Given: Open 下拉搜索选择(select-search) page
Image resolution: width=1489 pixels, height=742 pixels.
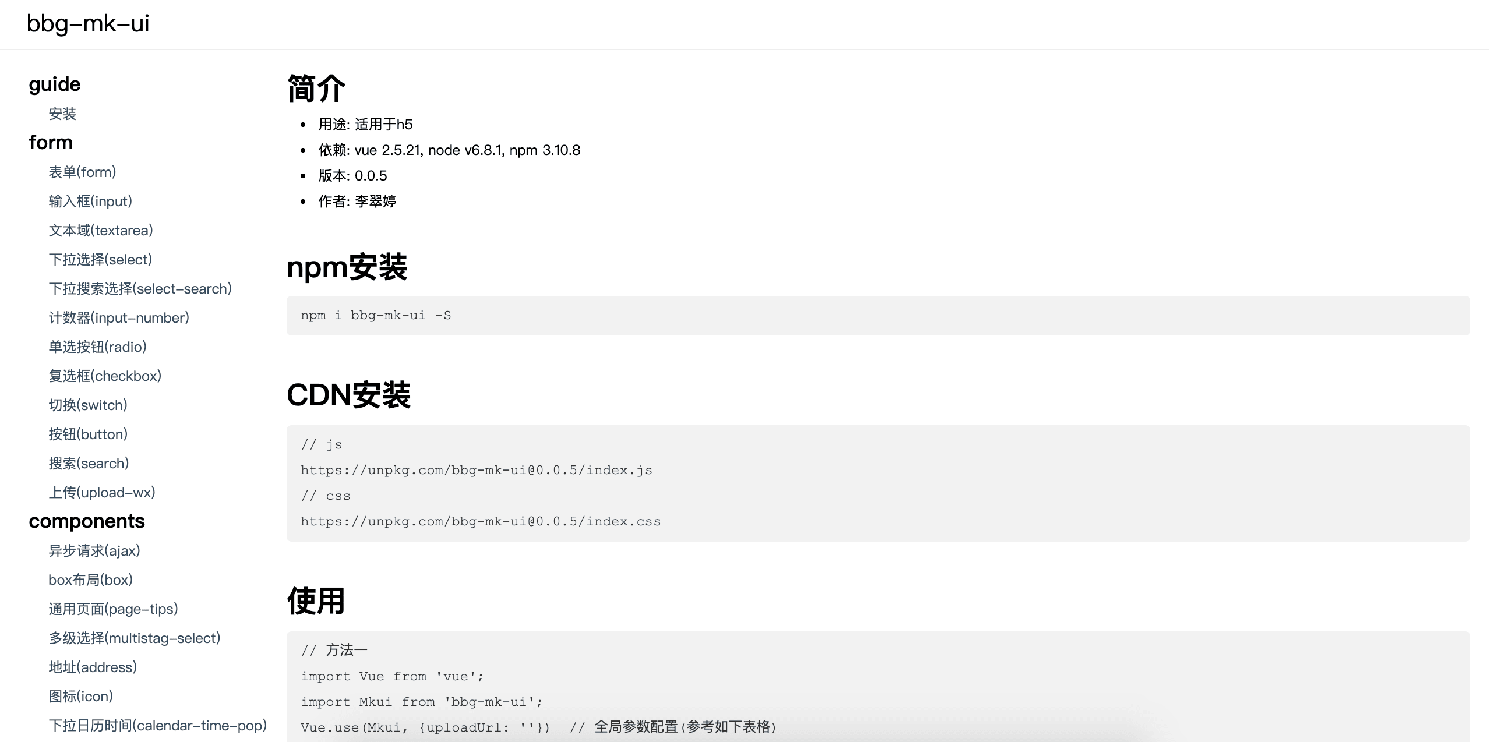Looking at the screenshot, I should click(140, 288).
